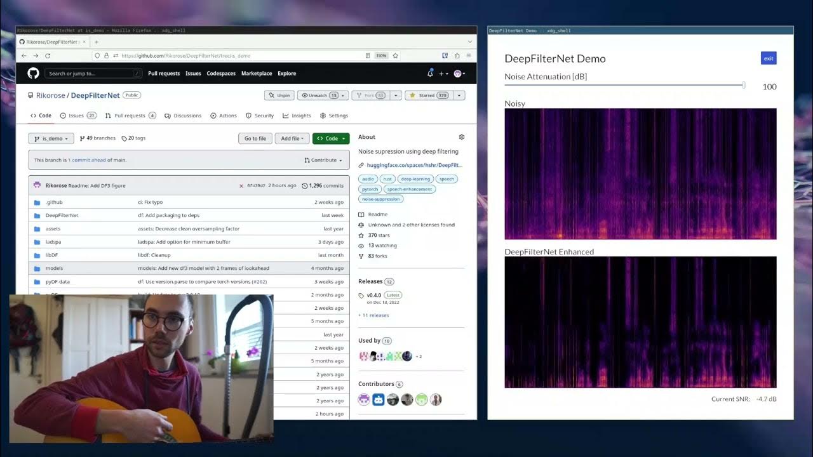Open the fork options dropdown arrow
The width and height of the screenshot is (813, 457).
click(x=396, y=95)
